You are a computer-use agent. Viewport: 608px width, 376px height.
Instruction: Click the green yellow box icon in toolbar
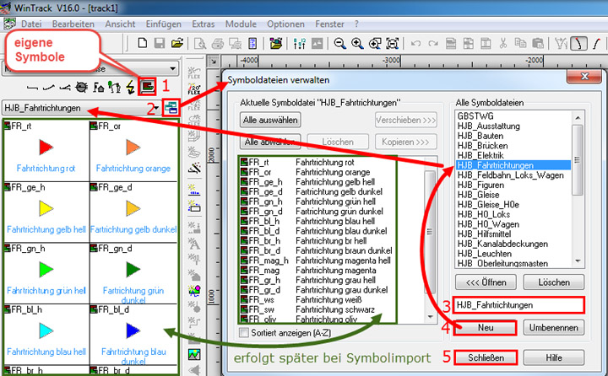276,44
